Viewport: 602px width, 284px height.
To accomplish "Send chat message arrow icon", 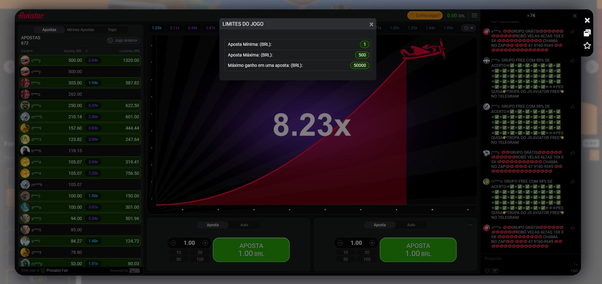I will pyautogui.click(x=576, y=263).
